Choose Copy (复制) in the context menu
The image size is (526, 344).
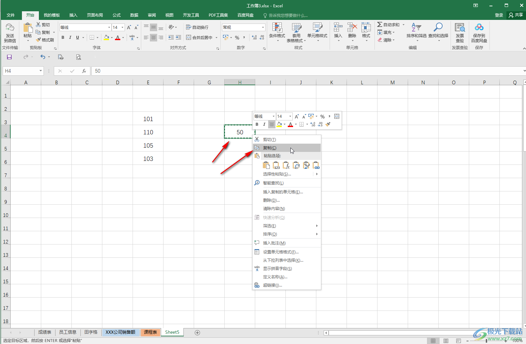[x=287, y=148]
